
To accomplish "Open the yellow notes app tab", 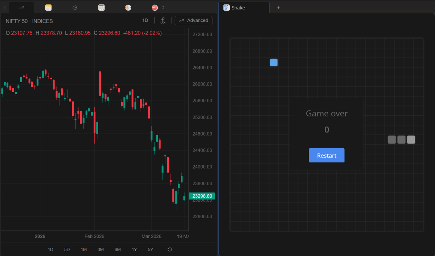I will click(x=48, y=8).
